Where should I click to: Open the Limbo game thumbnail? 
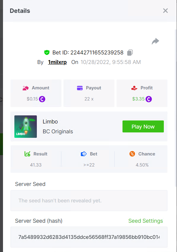point(26,126)
